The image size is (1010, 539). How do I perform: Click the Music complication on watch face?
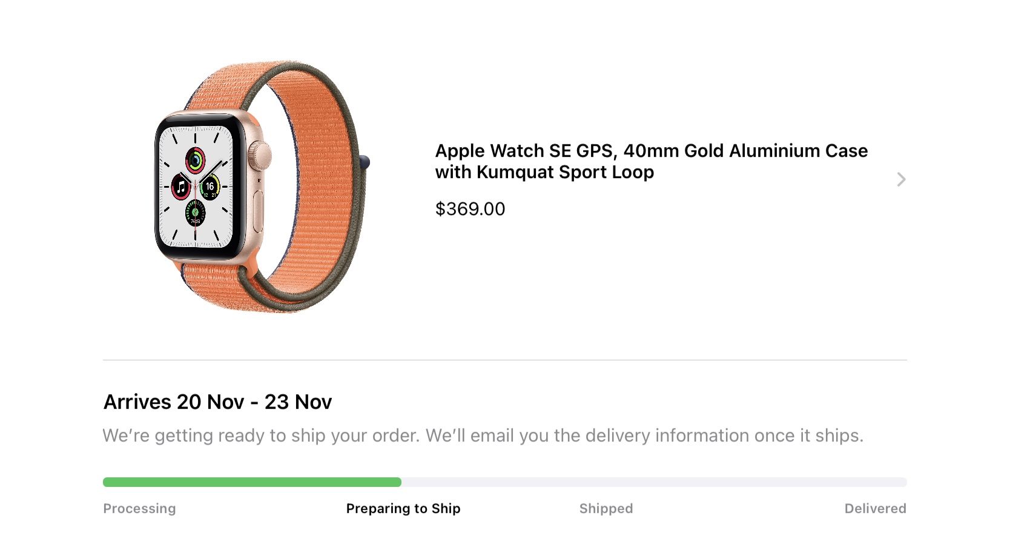coord(181,187)
